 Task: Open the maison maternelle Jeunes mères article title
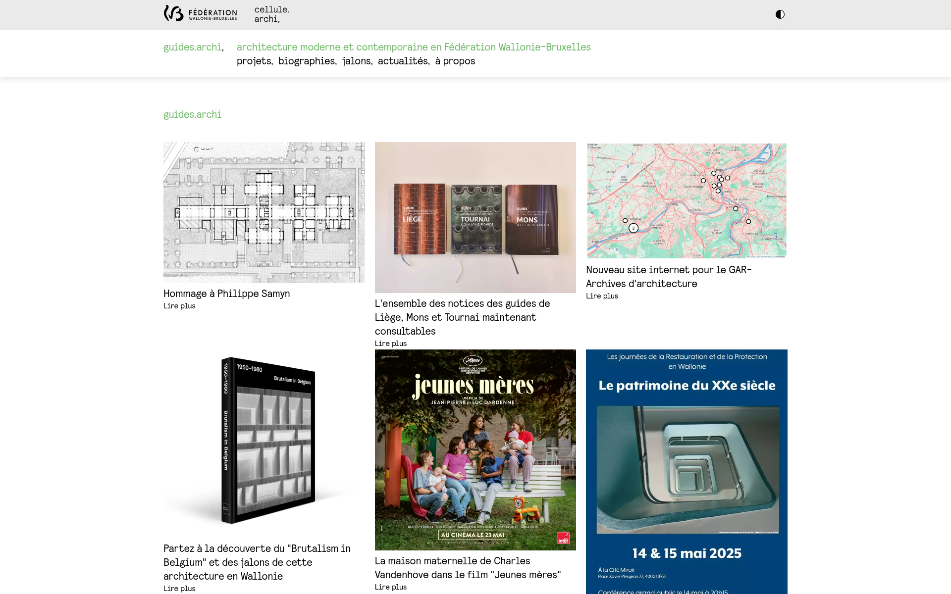click(x=468, y=568)
